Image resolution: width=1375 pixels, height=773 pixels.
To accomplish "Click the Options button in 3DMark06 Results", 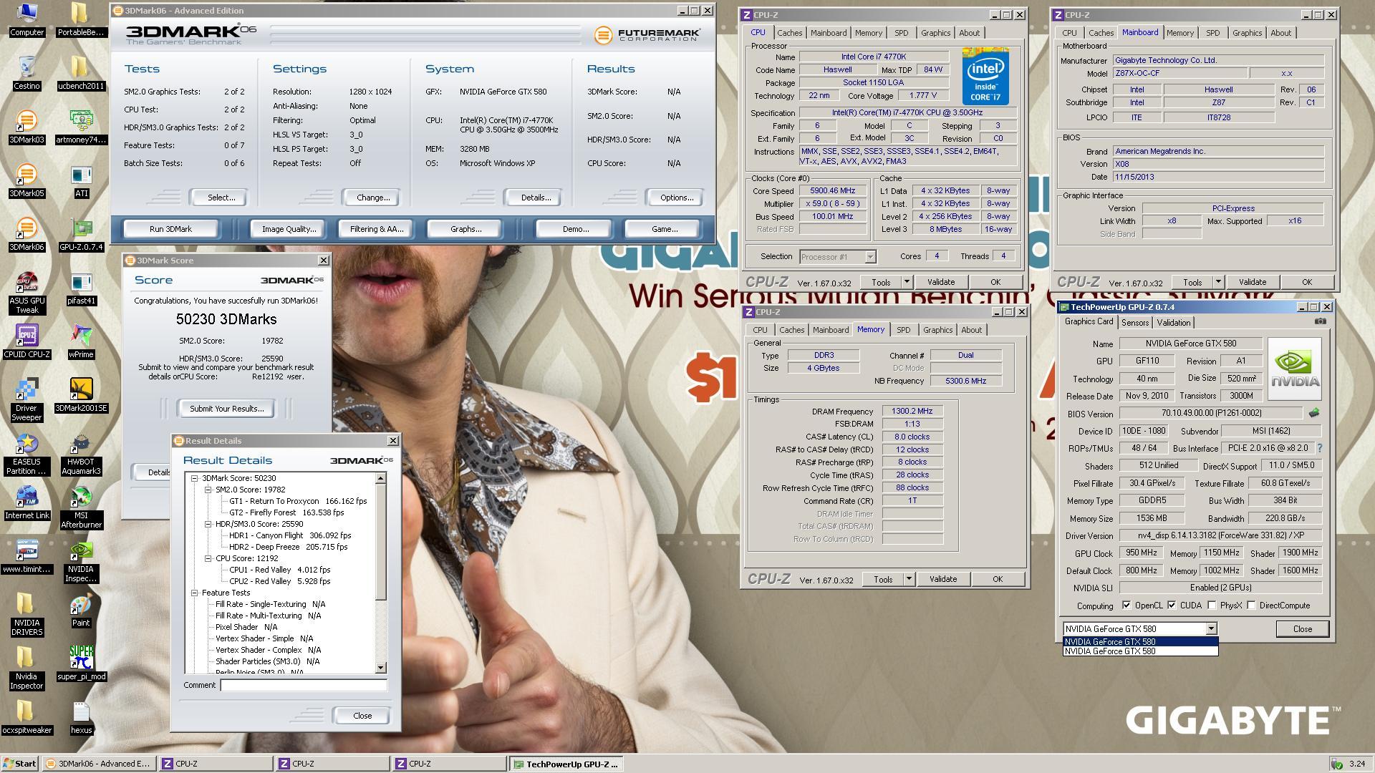I will coord(677,198).
